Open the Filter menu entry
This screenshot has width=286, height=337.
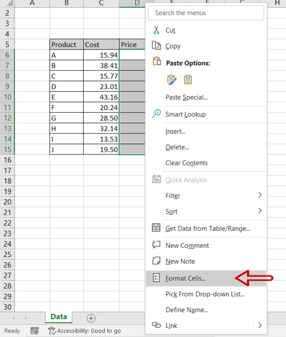pyautogui.click(x=206, y=195)
